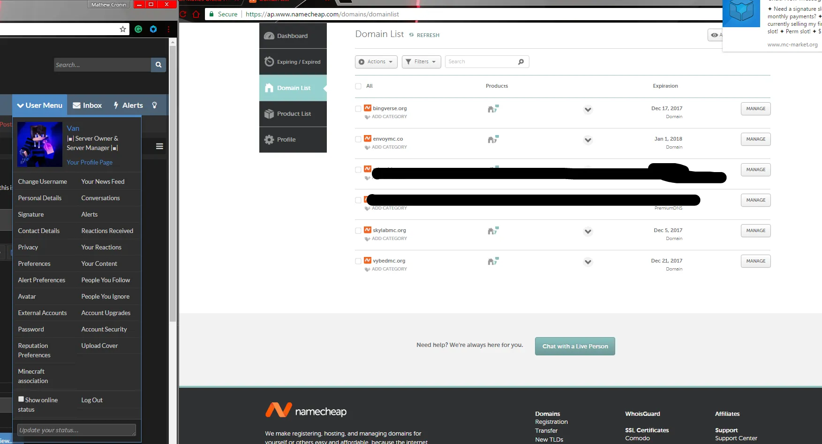This screenshot has width=822, height=444.
Task: Click the products icon for vybedmc.org
Action: (493, 261)
